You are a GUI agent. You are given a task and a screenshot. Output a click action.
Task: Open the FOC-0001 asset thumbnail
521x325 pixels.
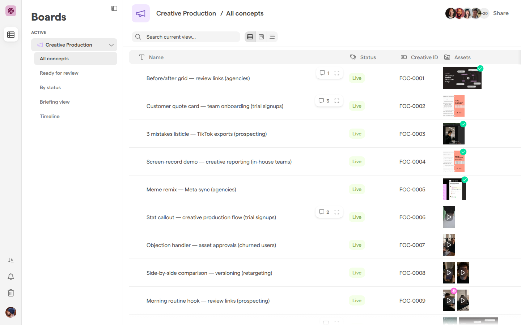tap(462, 78)
